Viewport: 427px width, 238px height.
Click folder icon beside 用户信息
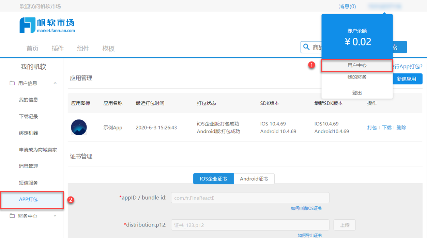coord(12,83)
